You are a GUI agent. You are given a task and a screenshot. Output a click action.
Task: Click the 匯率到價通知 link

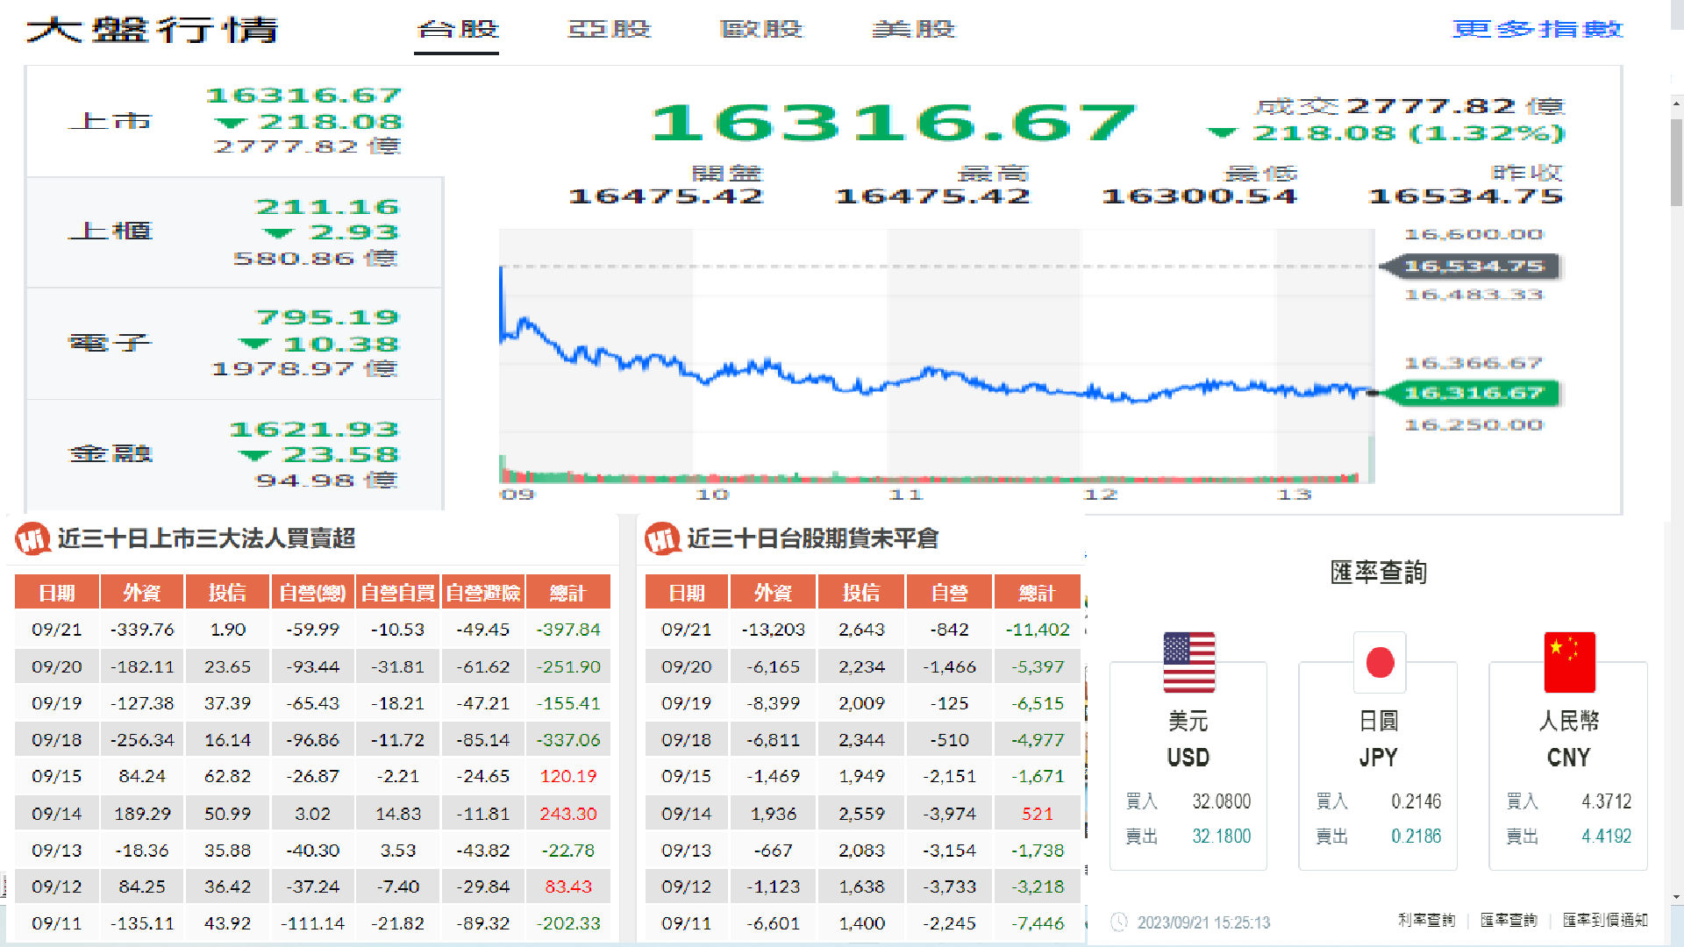tap(1605, 920)
